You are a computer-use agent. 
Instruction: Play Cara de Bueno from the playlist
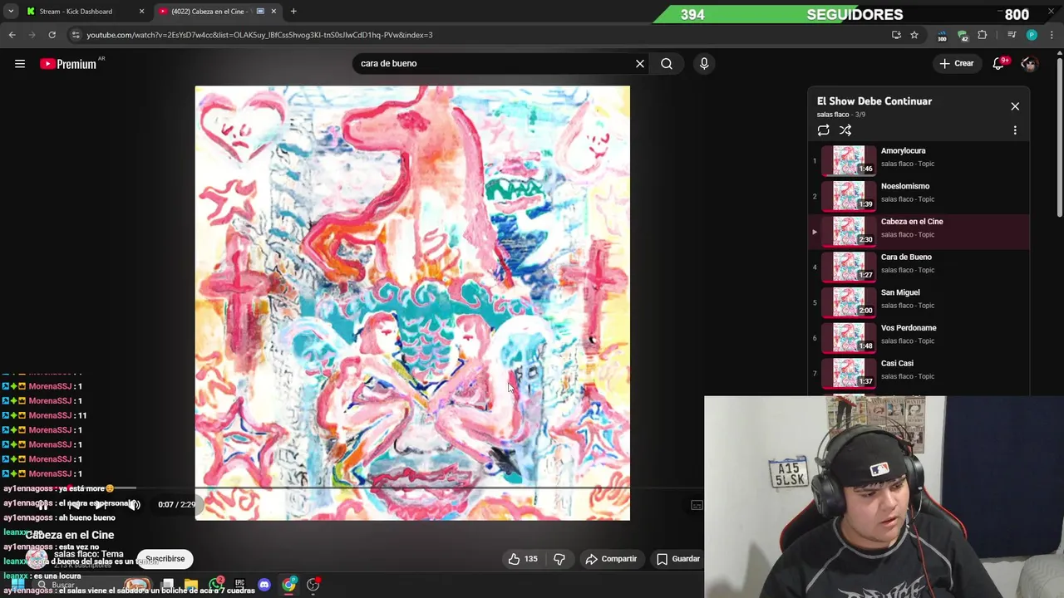coord(919,267)
